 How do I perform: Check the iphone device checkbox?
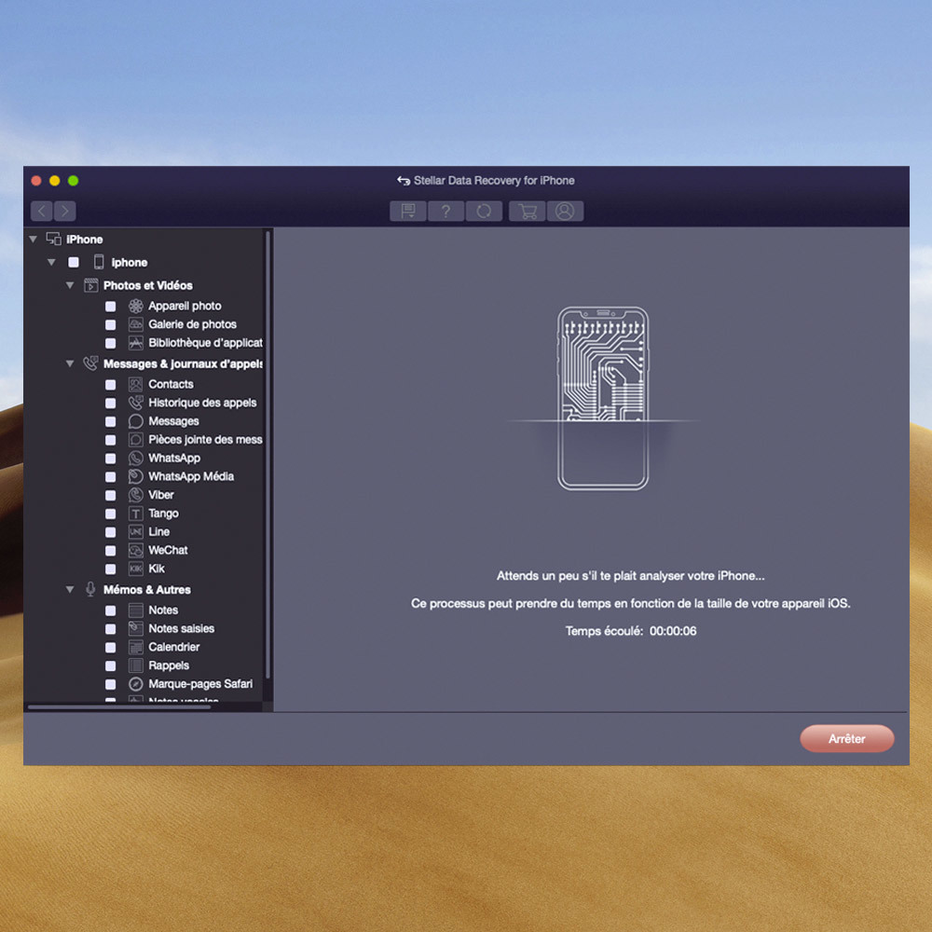click(74, 262)
